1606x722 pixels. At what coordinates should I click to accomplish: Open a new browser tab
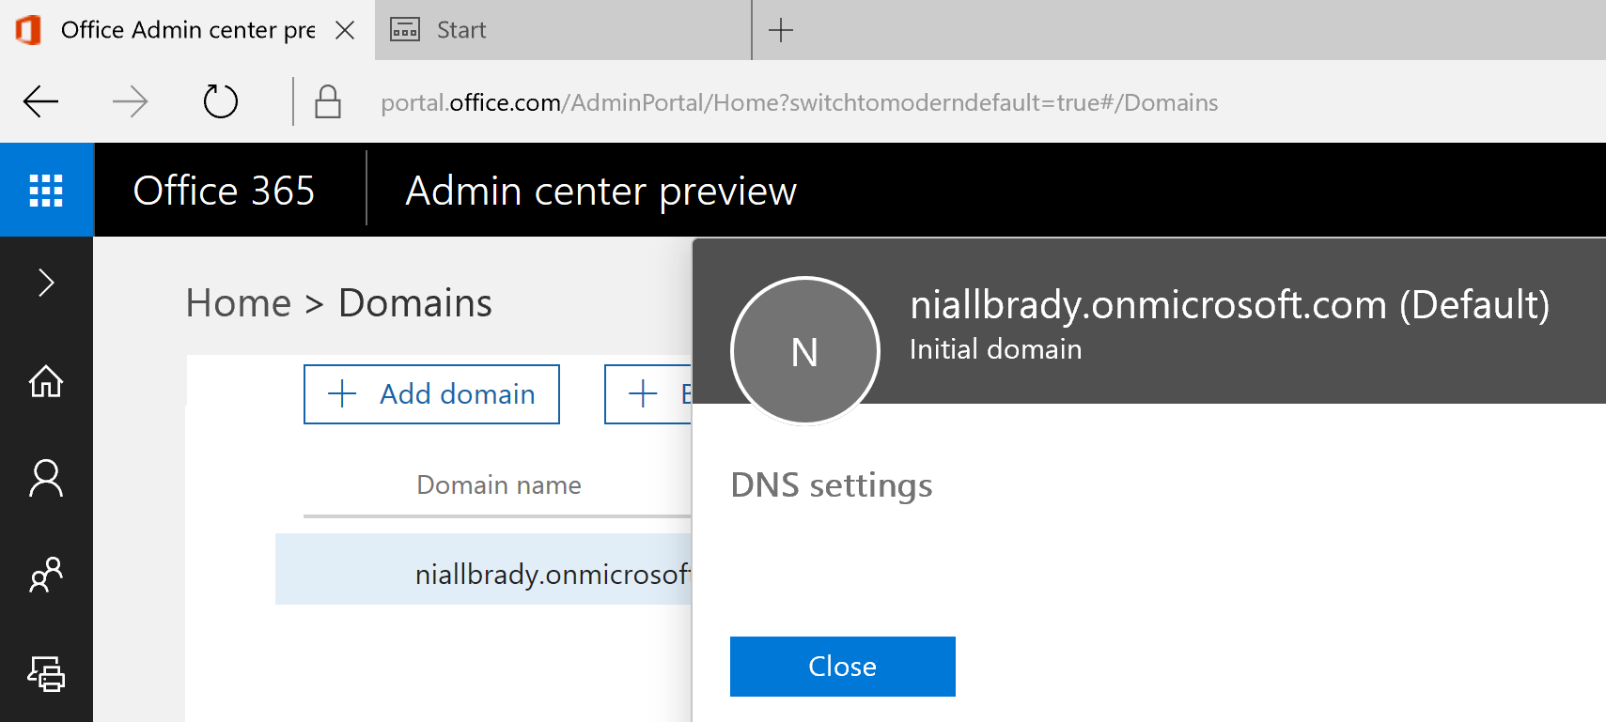(x=781, y=30)
